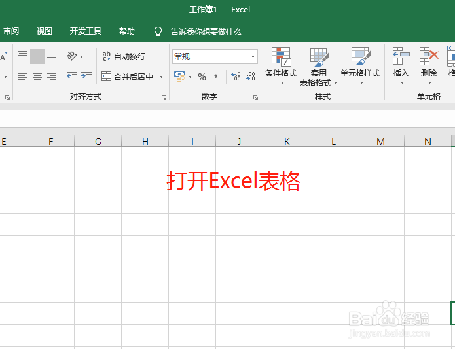Select column K header

coord(287,141)
